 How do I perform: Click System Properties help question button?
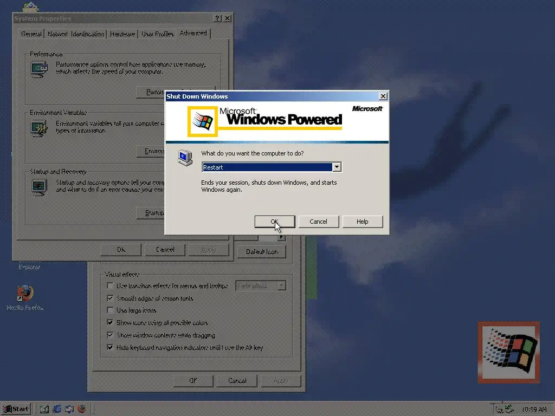[x=218, y=18]
